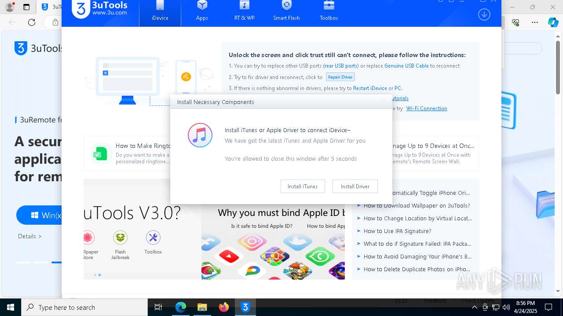Open What to do if Signature Failed article
The width and height of the screenshot is (563, 316).
417,244
